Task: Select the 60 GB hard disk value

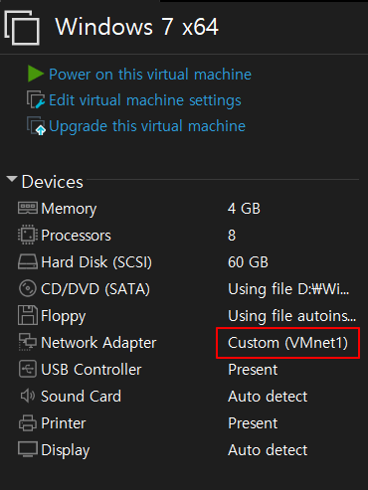Action: coord(248,262)
